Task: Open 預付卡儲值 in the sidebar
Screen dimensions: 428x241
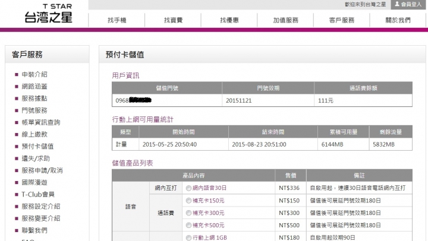Action: click(37, 147)
